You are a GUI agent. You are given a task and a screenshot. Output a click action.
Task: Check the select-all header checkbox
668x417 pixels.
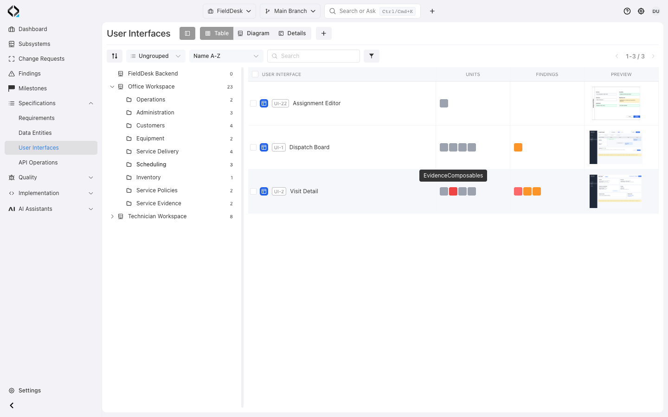point(255,74)
